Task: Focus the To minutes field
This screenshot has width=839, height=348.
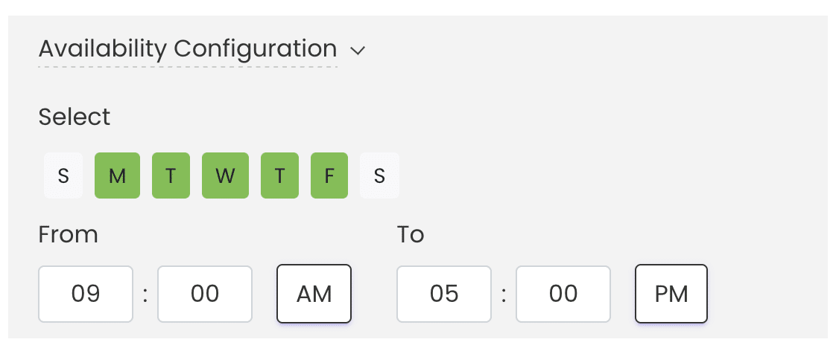Action: coord(563,294)
